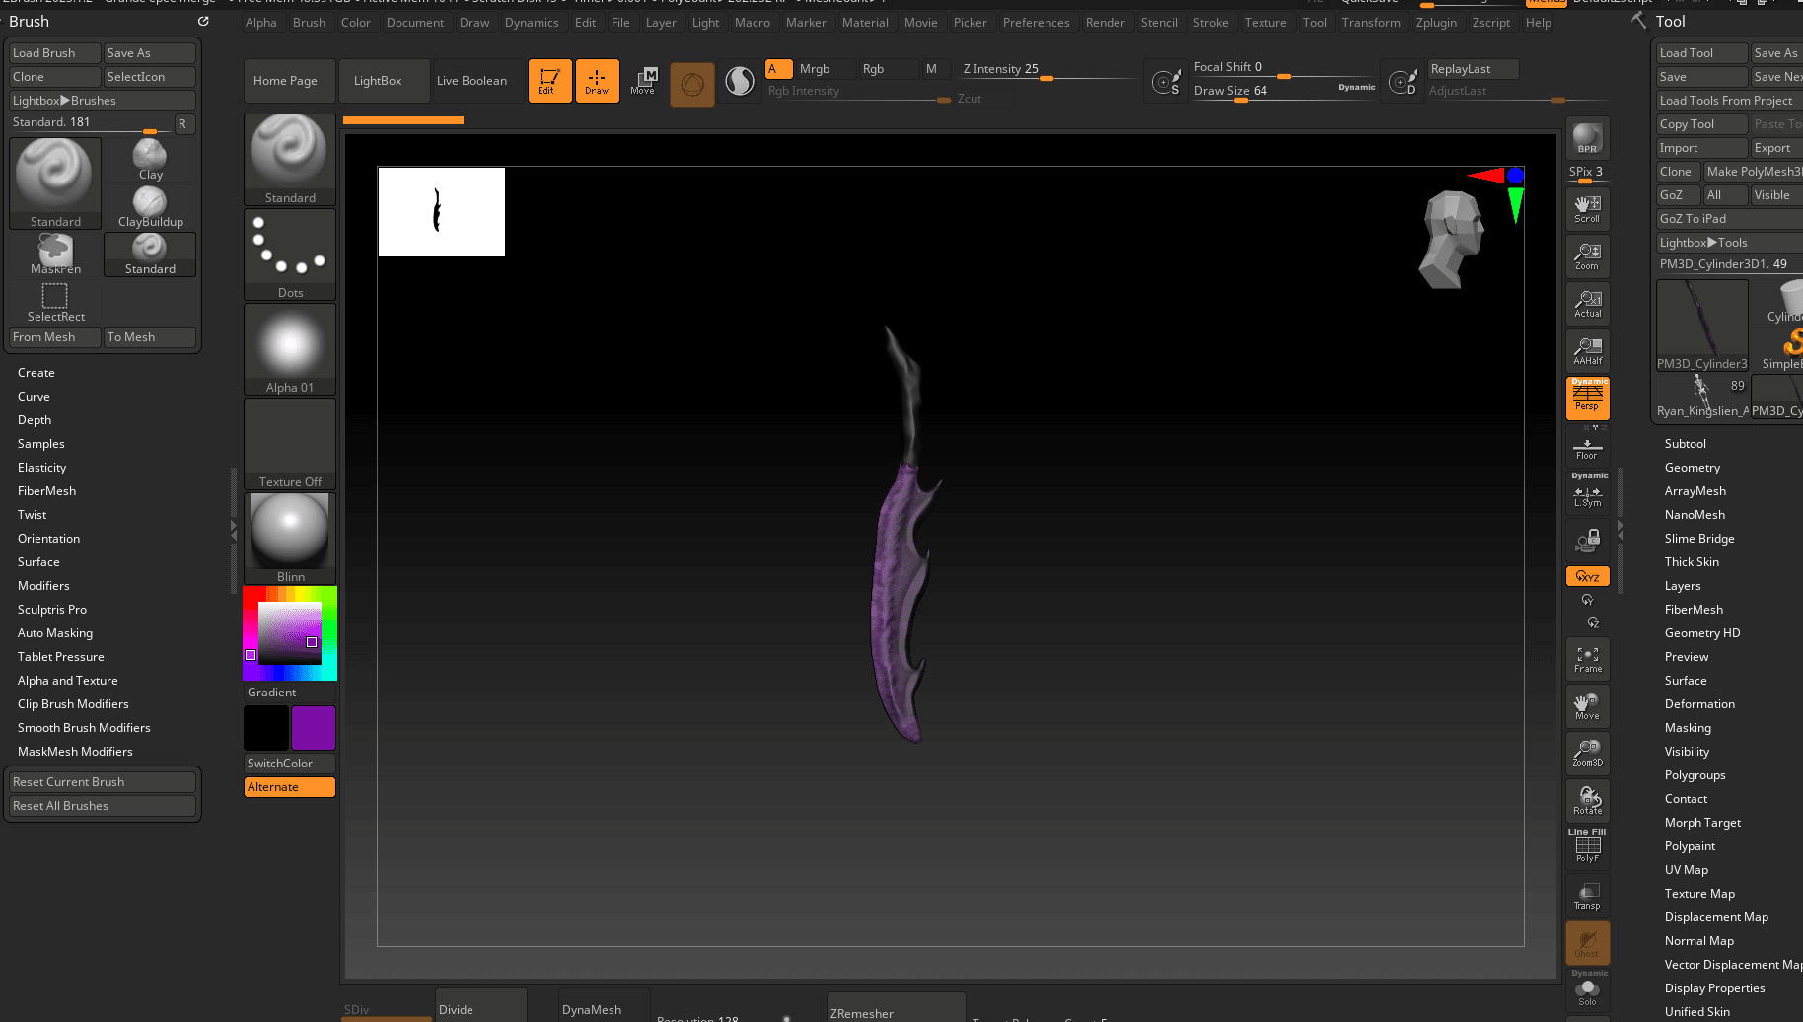Activate Edit mode button
Image resolution: width=1803 pixels, height=1022 pixels.
[549, 81]
